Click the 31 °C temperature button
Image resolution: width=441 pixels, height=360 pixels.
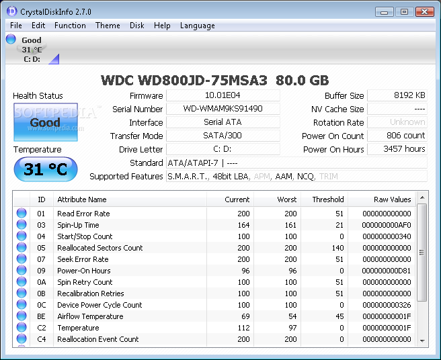[x=46, y=169]
